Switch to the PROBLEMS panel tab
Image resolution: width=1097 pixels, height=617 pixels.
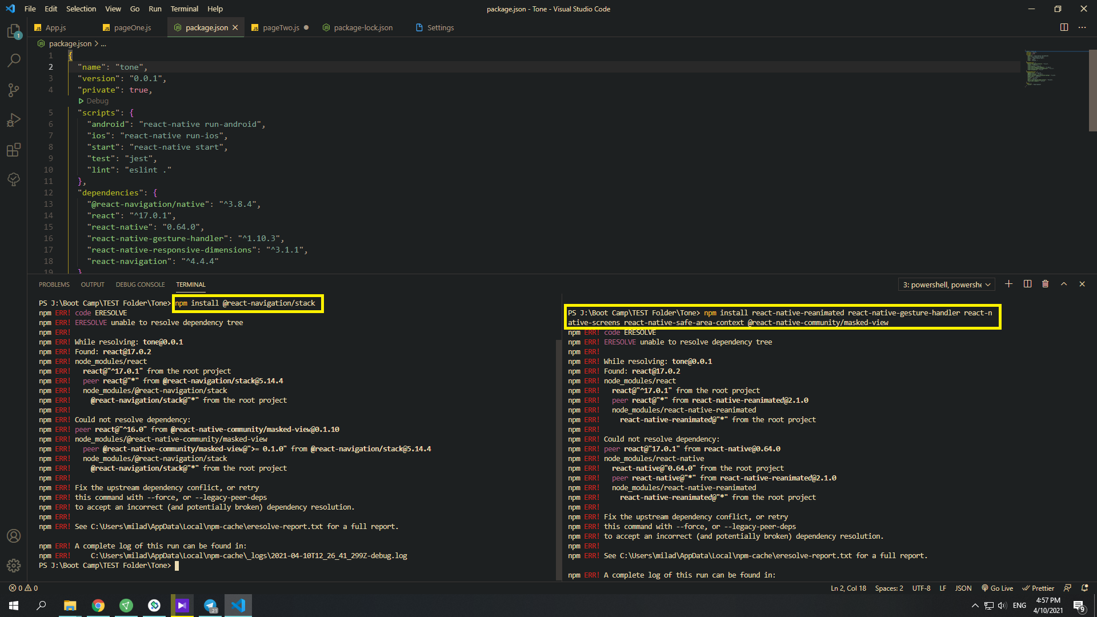click(54, 285)
